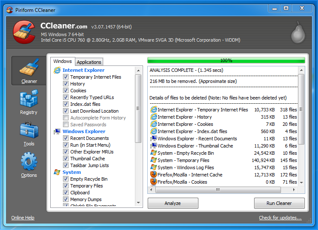Click the CCleaner logo in the header
Viewport: 318px width, 230px height.
24,32
